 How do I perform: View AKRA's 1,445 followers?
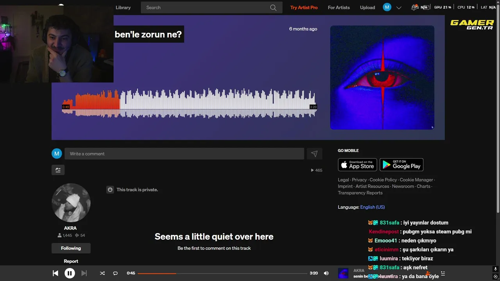tap(64, 235)
